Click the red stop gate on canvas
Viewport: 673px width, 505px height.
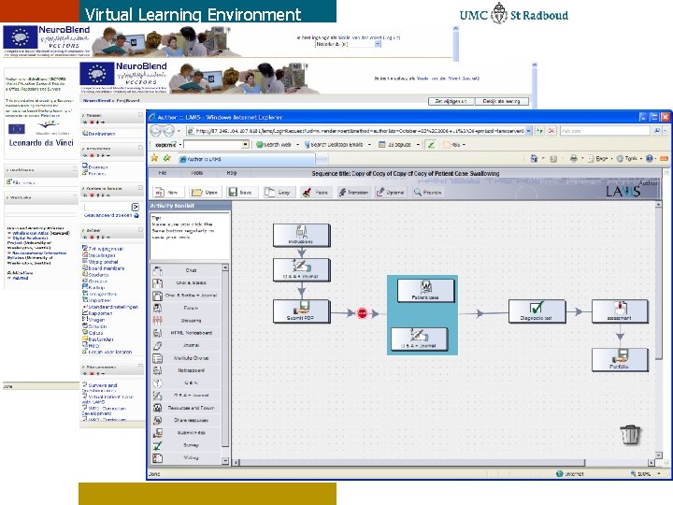[363, 313]
